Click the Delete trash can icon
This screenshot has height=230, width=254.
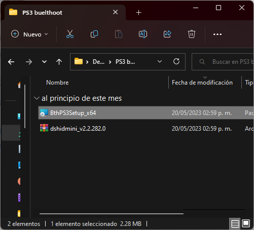192,34
